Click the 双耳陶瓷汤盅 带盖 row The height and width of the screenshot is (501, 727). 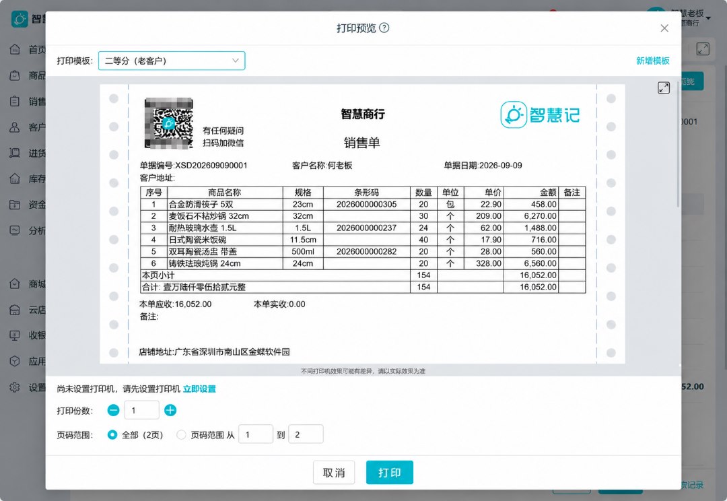pos(363,252)
